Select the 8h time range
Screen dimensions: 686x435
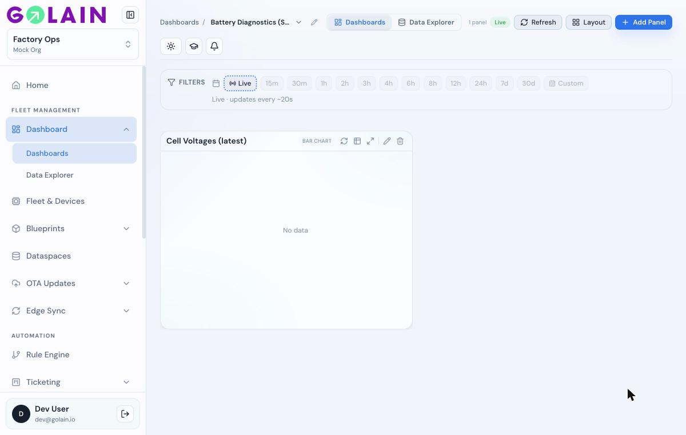coord(433,83)
